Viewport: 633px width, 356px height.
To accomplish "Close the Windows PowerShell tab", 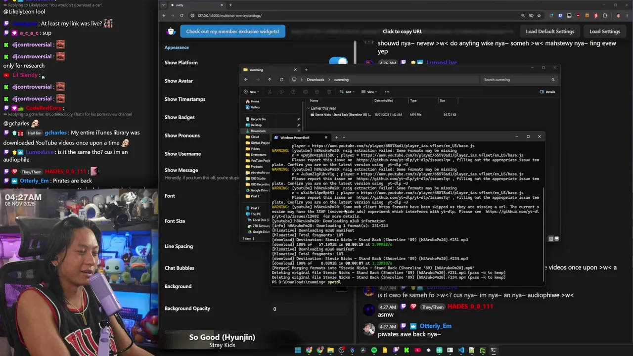I will pos(326,137).
